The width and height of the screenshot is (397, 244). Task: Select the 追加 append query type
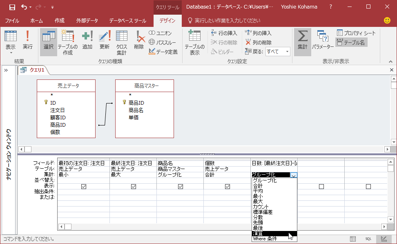pos(87,40)
